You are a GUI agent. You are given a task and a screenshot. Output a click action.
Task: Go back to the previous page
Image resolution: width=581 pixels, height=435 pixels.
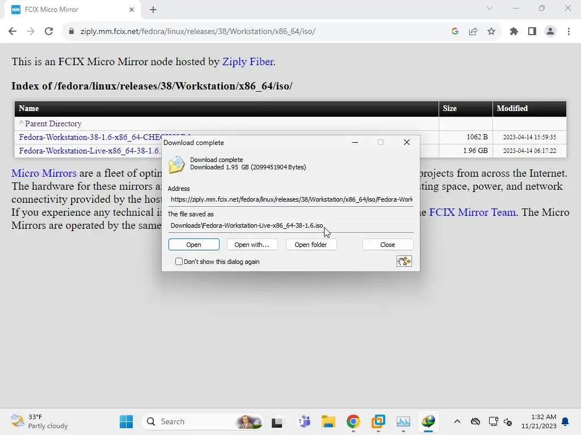[x=12, y=32]
